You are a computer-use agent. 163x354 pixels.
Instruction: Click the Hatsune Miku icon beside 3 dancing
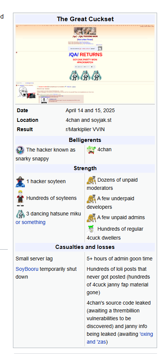20,214
